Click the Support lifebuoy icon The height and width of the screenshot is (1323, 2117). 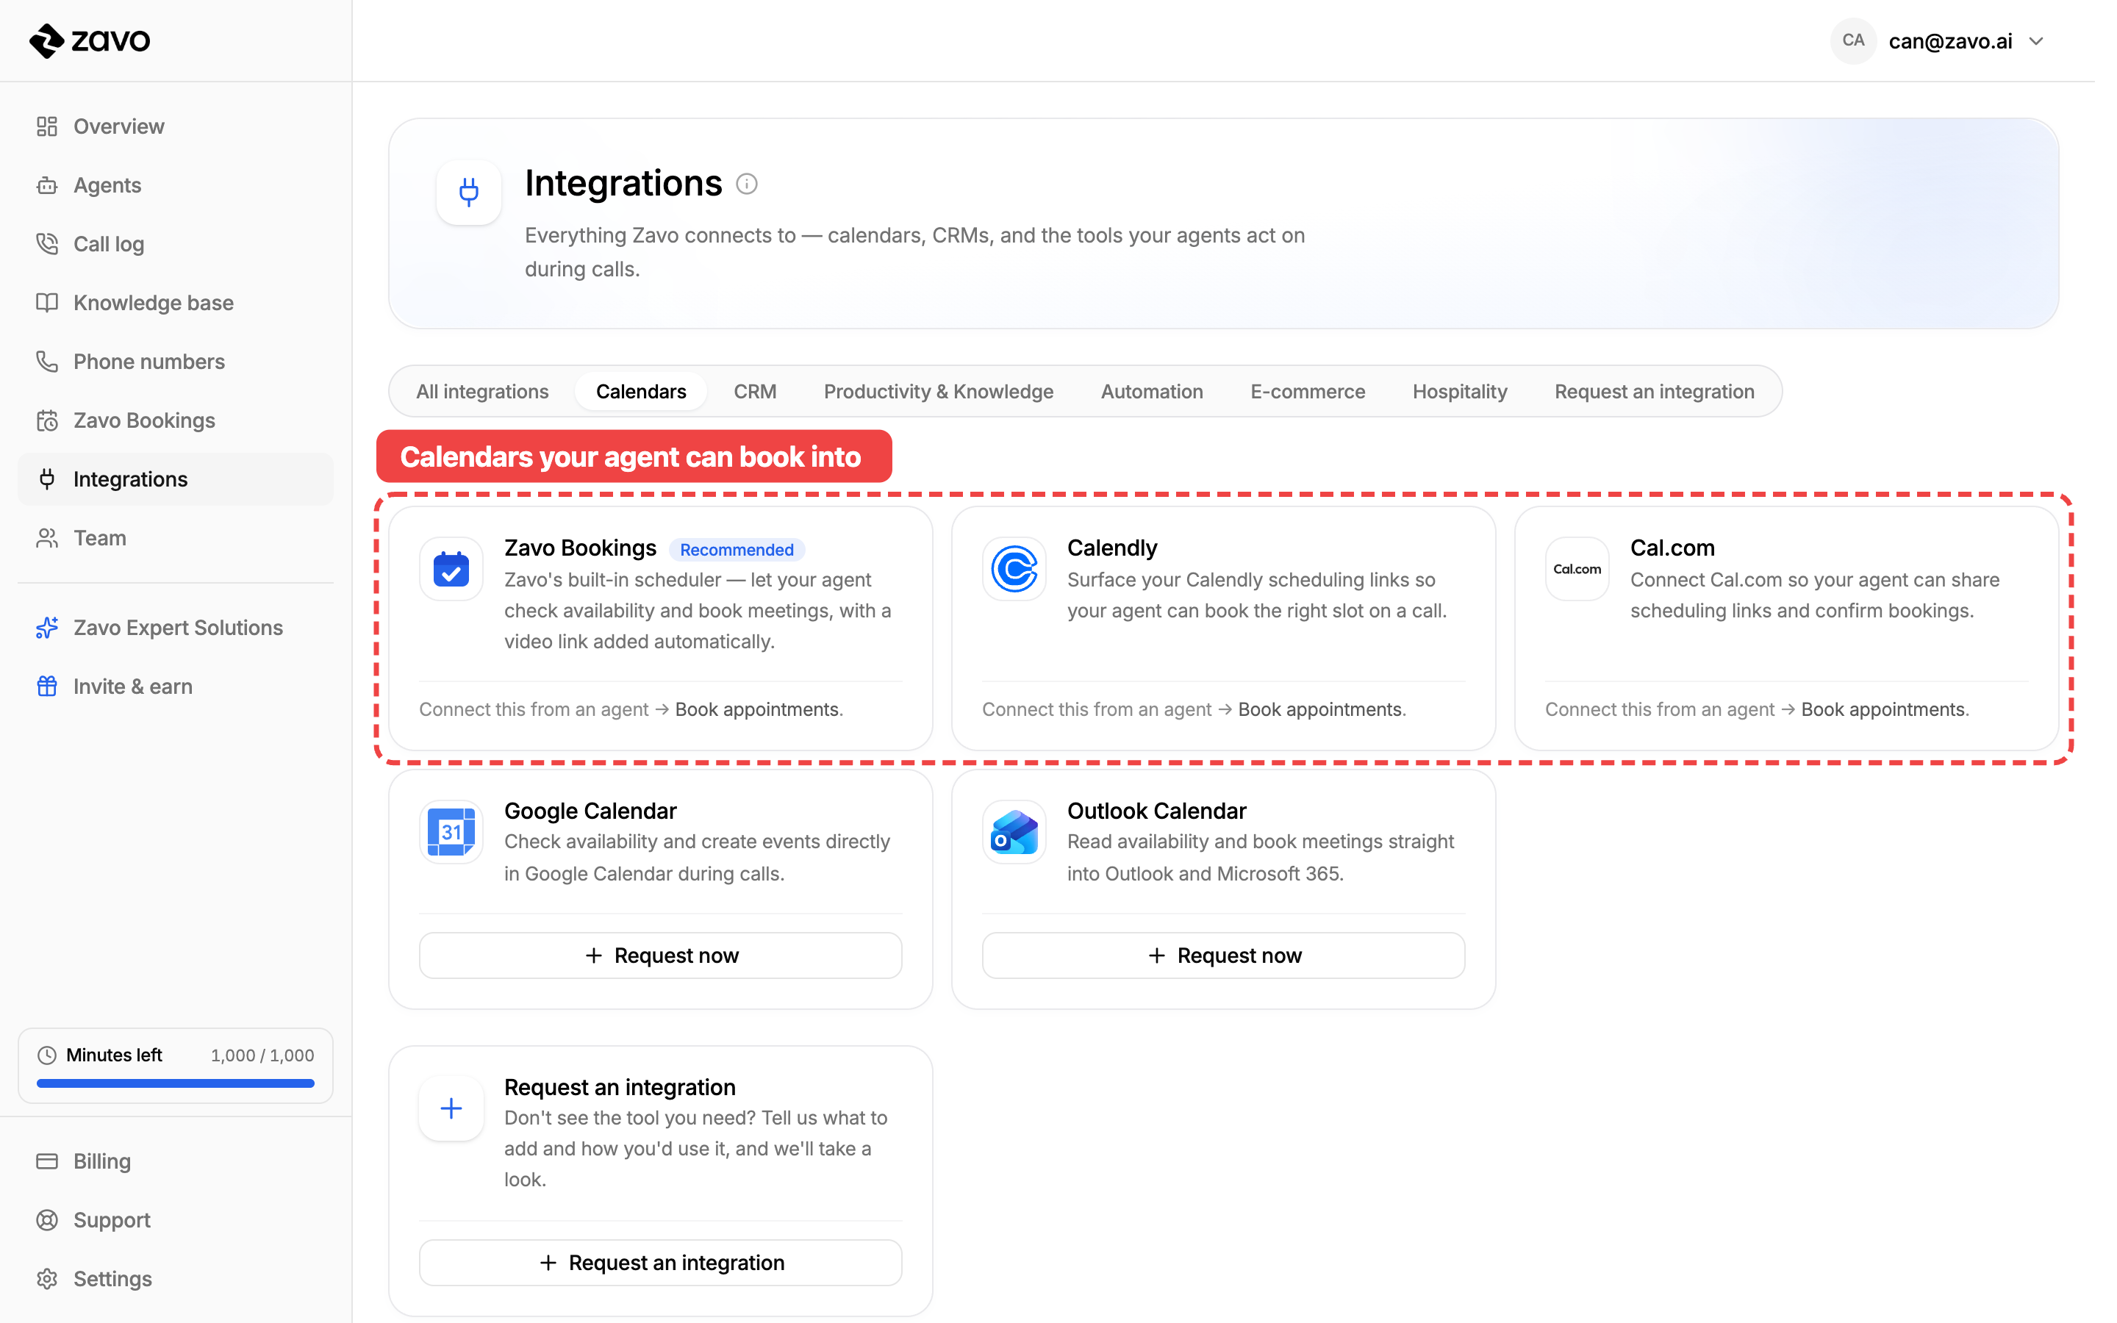[47, 1220]
